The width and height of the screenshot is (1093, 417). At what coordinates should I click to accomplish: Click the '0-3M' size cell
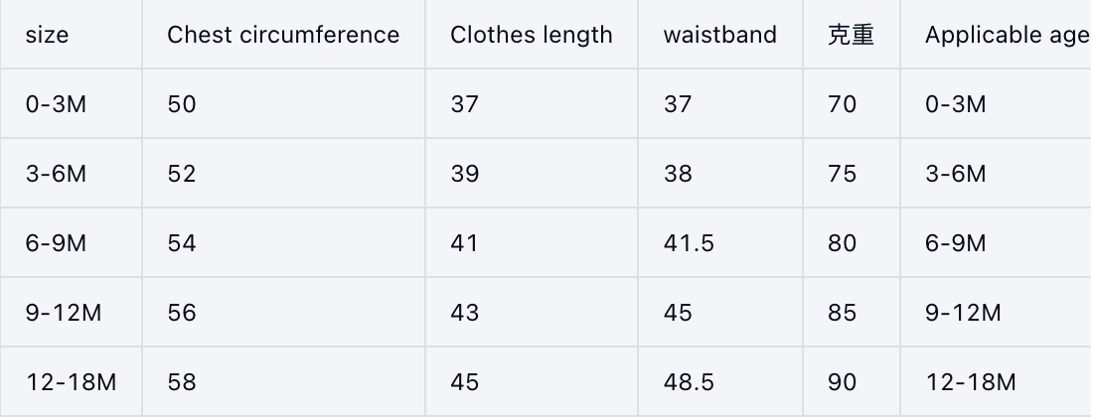(56, 104)
